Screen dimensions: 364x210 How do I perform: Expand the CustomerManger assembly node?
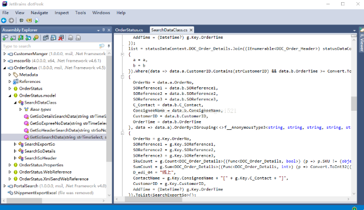[x=4, y=53]
